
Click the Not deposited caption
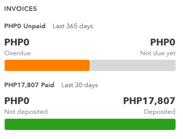click(26, 112)
